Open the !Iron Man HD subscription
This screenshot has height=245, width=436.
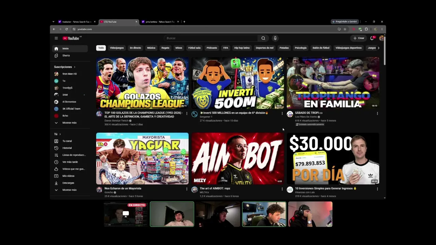tap(69, 74)
